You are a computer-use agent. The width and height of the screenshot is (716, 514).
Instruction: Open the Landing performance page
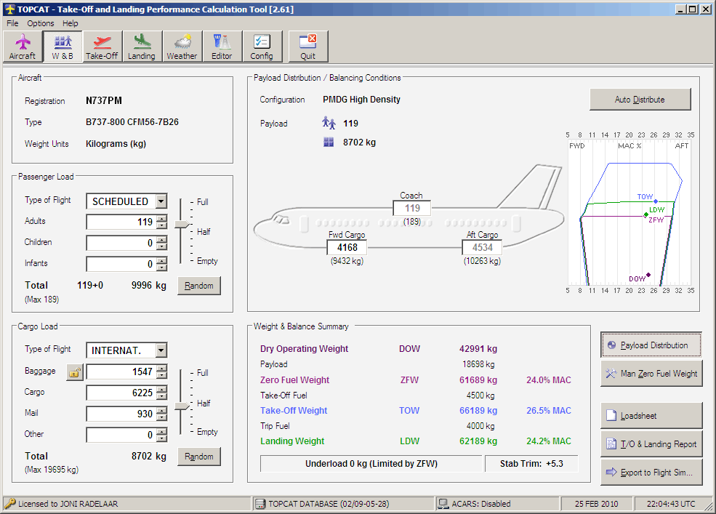(142, 47)
